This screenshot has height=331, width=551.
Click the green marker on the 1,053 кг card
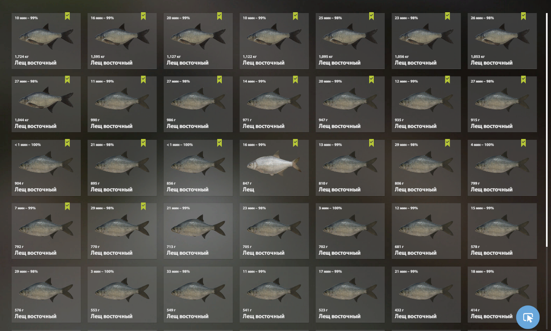pyautogui.click(x=523, y=16)
